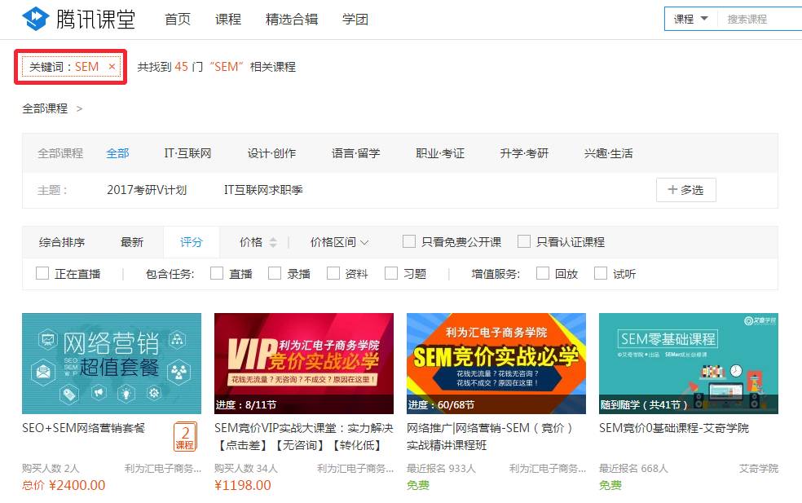Enable the 回放 value-added service checkbox
The width and height of the screenshot is (802, 503).
(543, 273)
